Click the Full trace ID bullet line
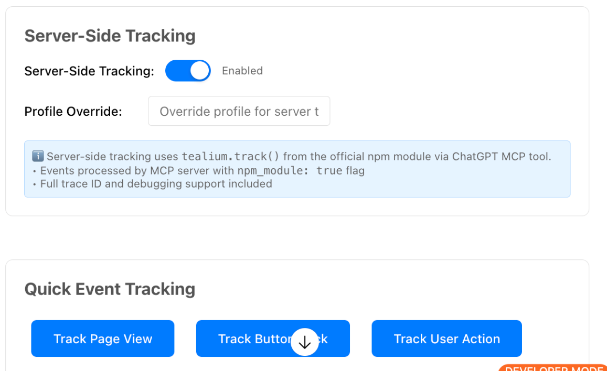 pyautogui.click(x=156, y=184)
